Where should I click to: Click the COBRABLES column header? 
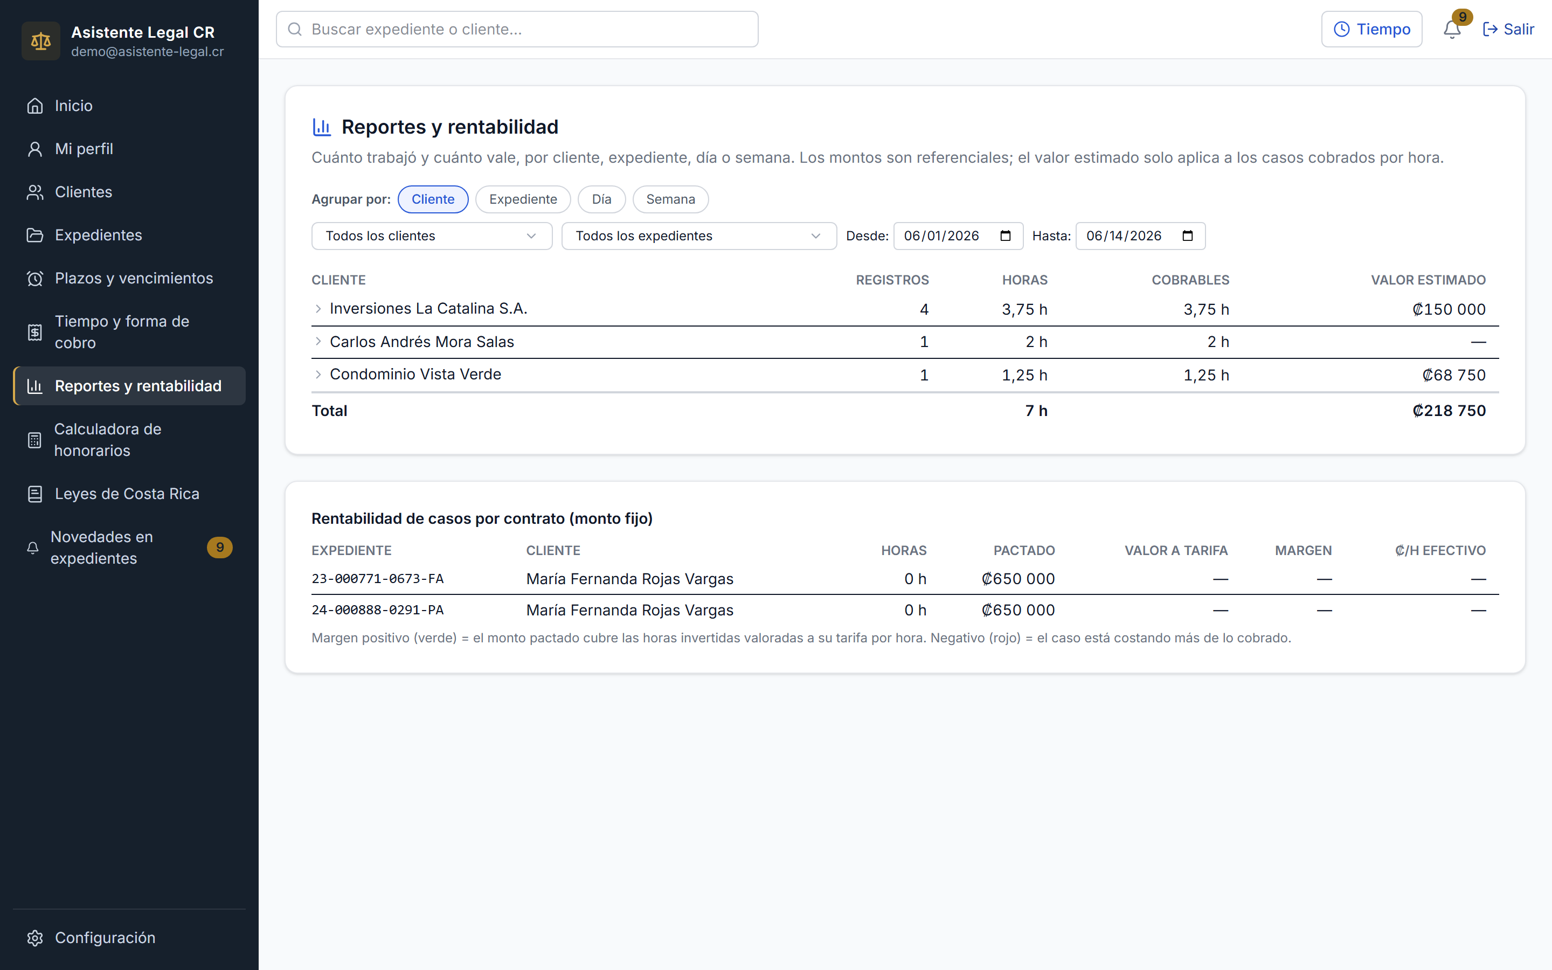click(x=1190, y=280)
